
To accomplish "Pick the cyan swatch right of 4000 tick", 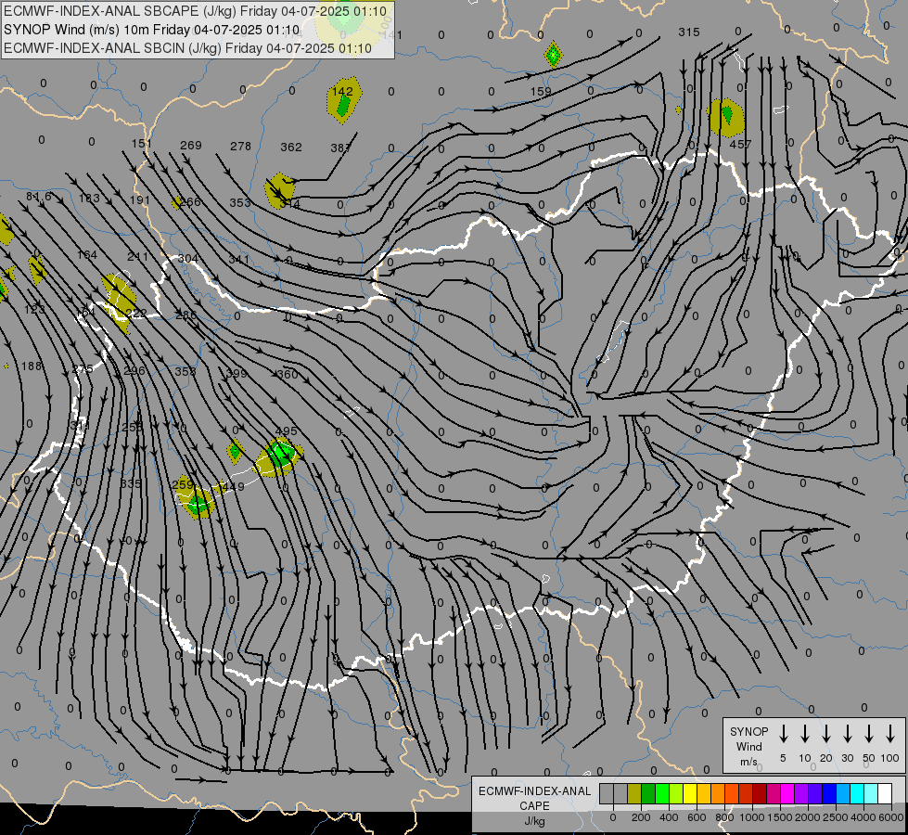I will click(x=870, y=794).
